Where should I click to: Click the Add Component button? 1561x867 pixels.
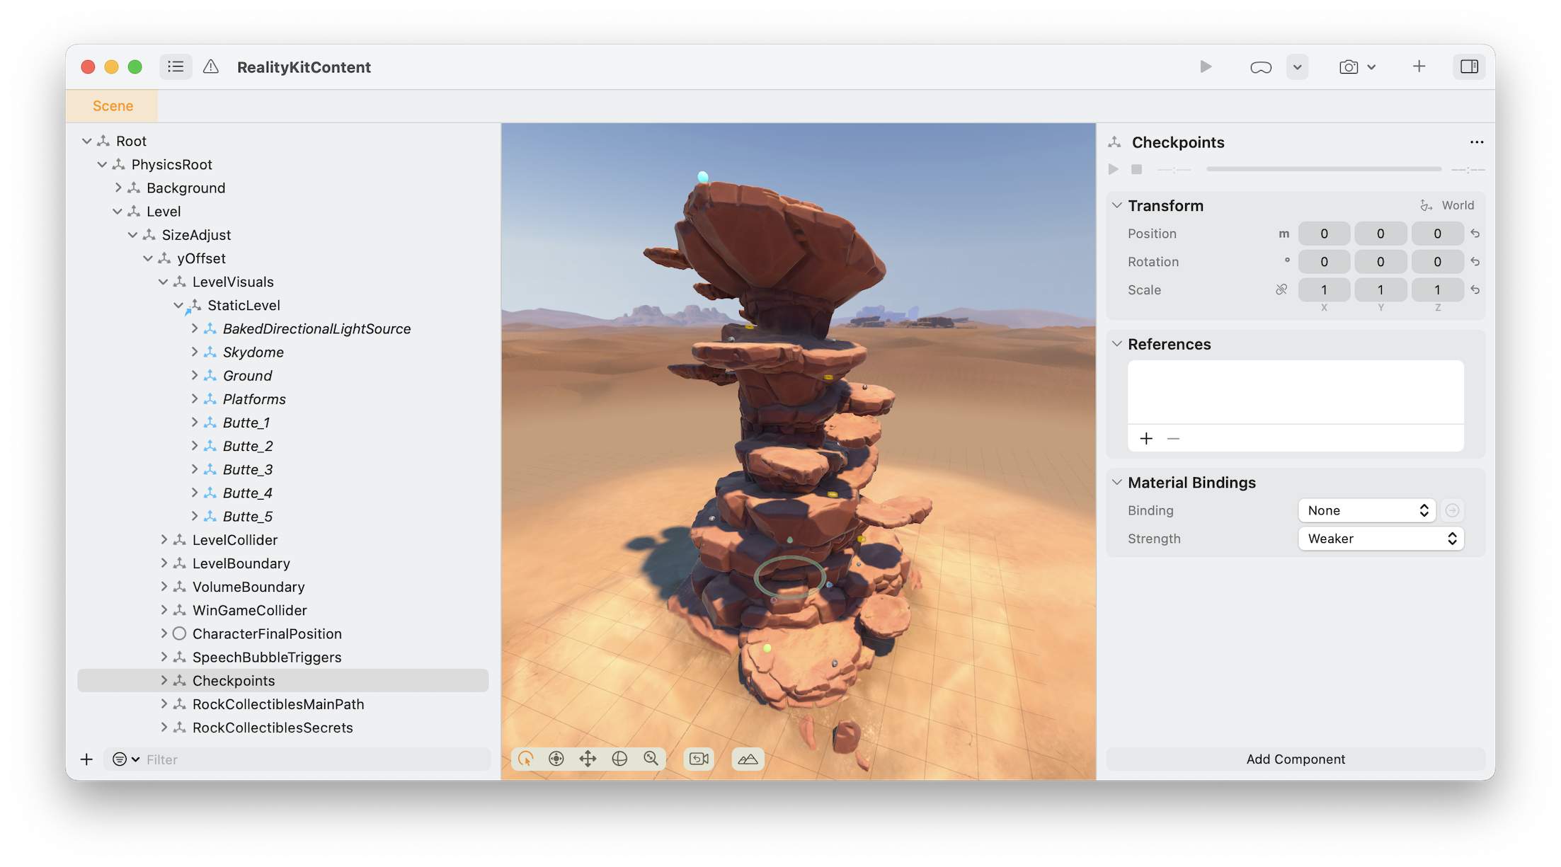pyautogui.click(x=1295, y=759)
